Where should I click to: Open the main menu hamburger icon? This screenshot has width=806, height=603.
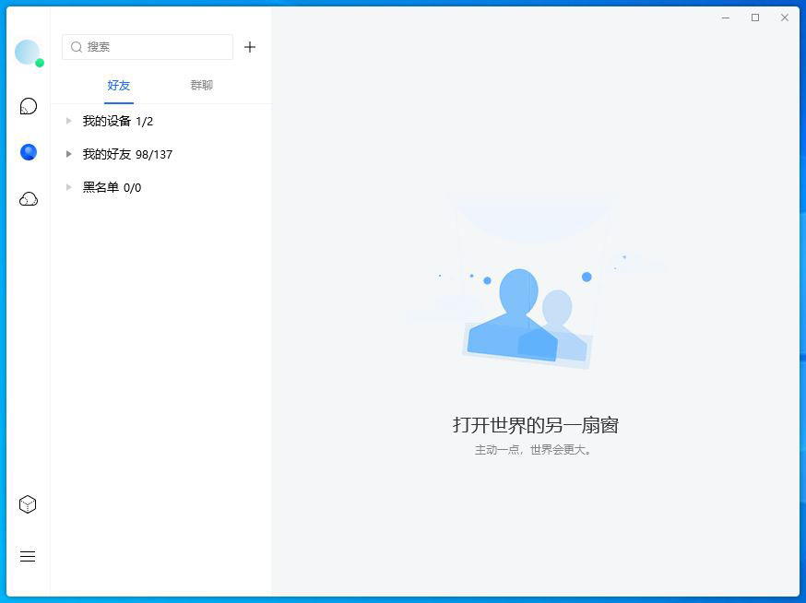(28, 556)
